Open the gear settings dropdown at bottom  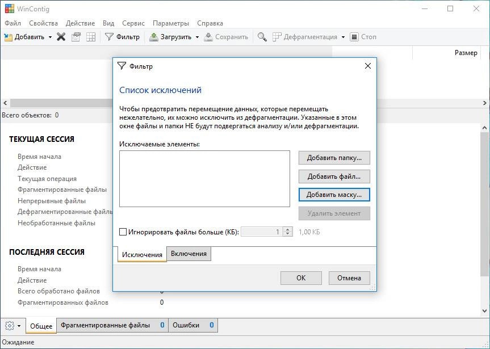[13, 326]
